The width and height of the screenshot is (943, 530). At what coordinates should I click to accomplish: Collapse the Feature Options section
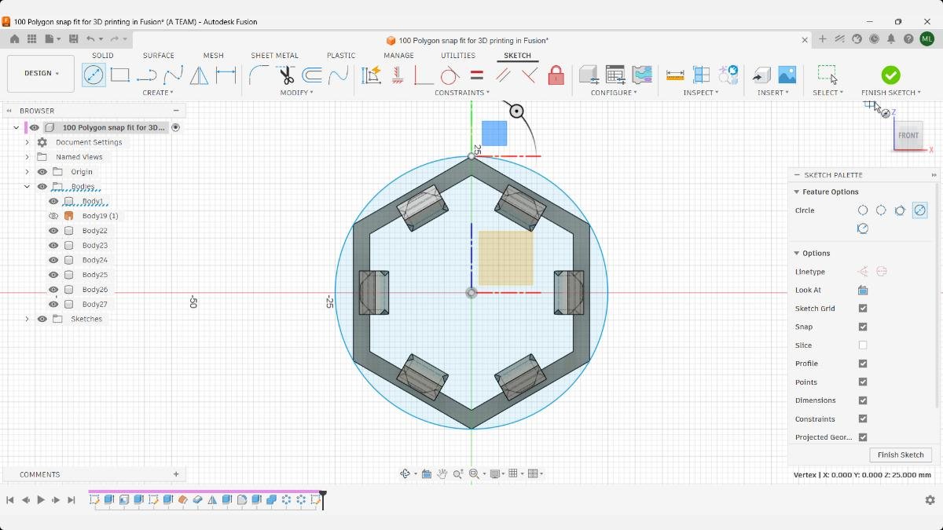pyautogui.click(x=797, y=192)
